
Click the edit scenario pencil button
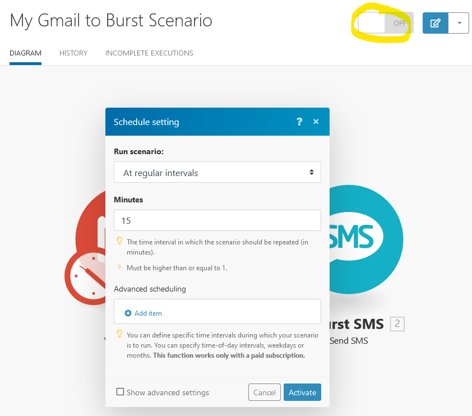(435, 23)
